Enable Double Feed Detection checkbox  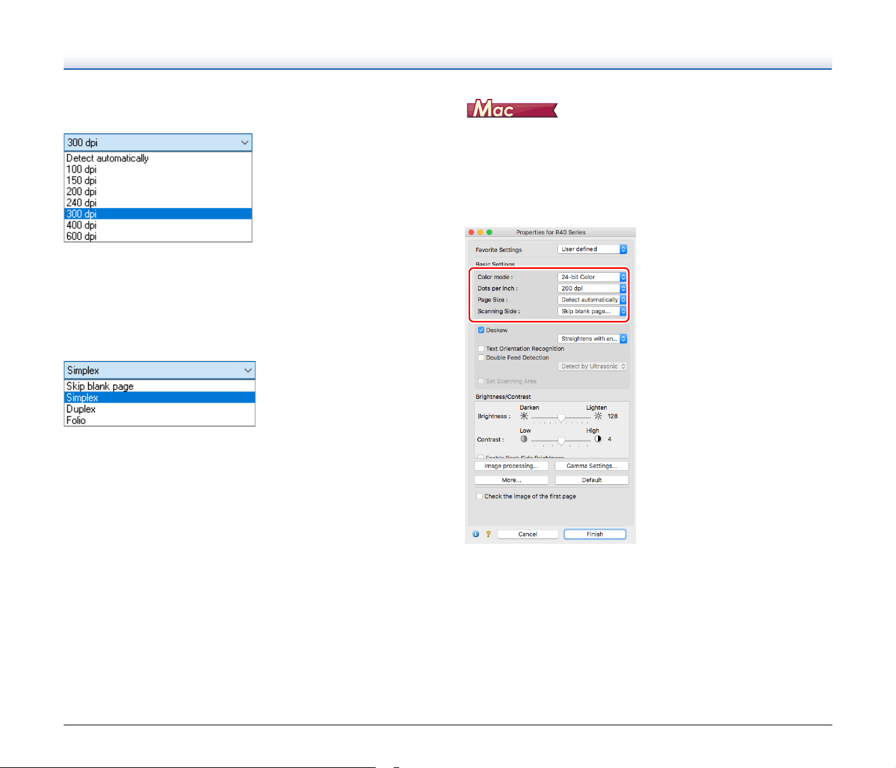(481, 358)
